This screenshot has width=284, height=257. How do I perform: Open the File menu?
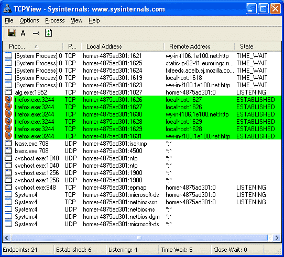click(9, 20)
